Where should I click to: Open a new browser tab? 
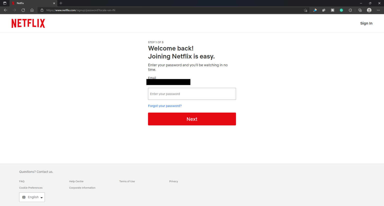tap(61, 3)
